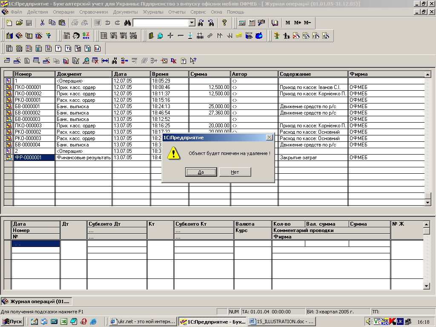Click the binoculars Find icon beside search box
Viewport: 436px width, 327px height.
tap(127, 23)
